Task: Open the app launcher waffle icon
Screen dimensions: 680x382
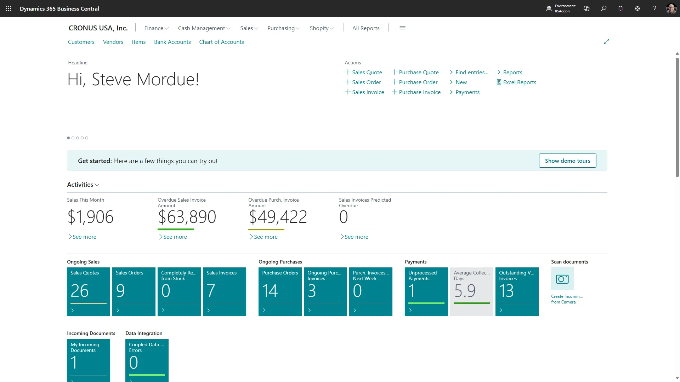Action: [8, 8]
